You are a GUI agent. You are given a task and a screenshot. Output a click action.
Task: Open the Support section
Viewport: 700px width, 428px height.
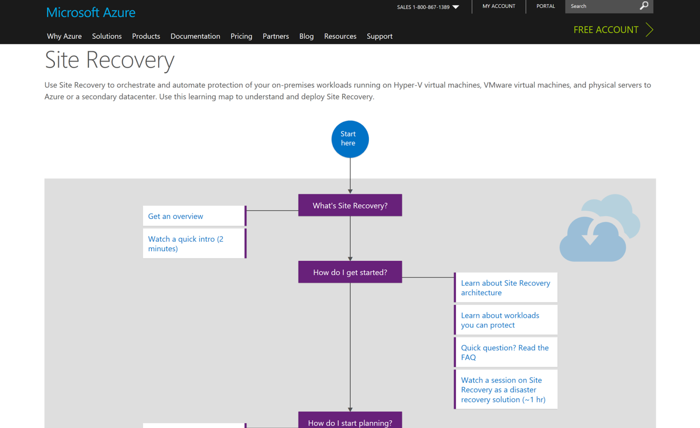[x=379, y=36]
